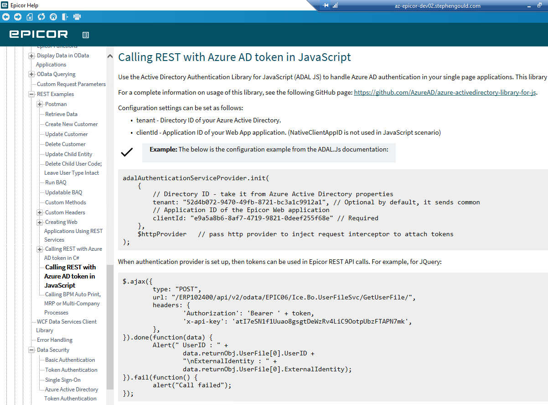Click the pin icon in the remote session bar
The image size is (548, 405).
326,5
